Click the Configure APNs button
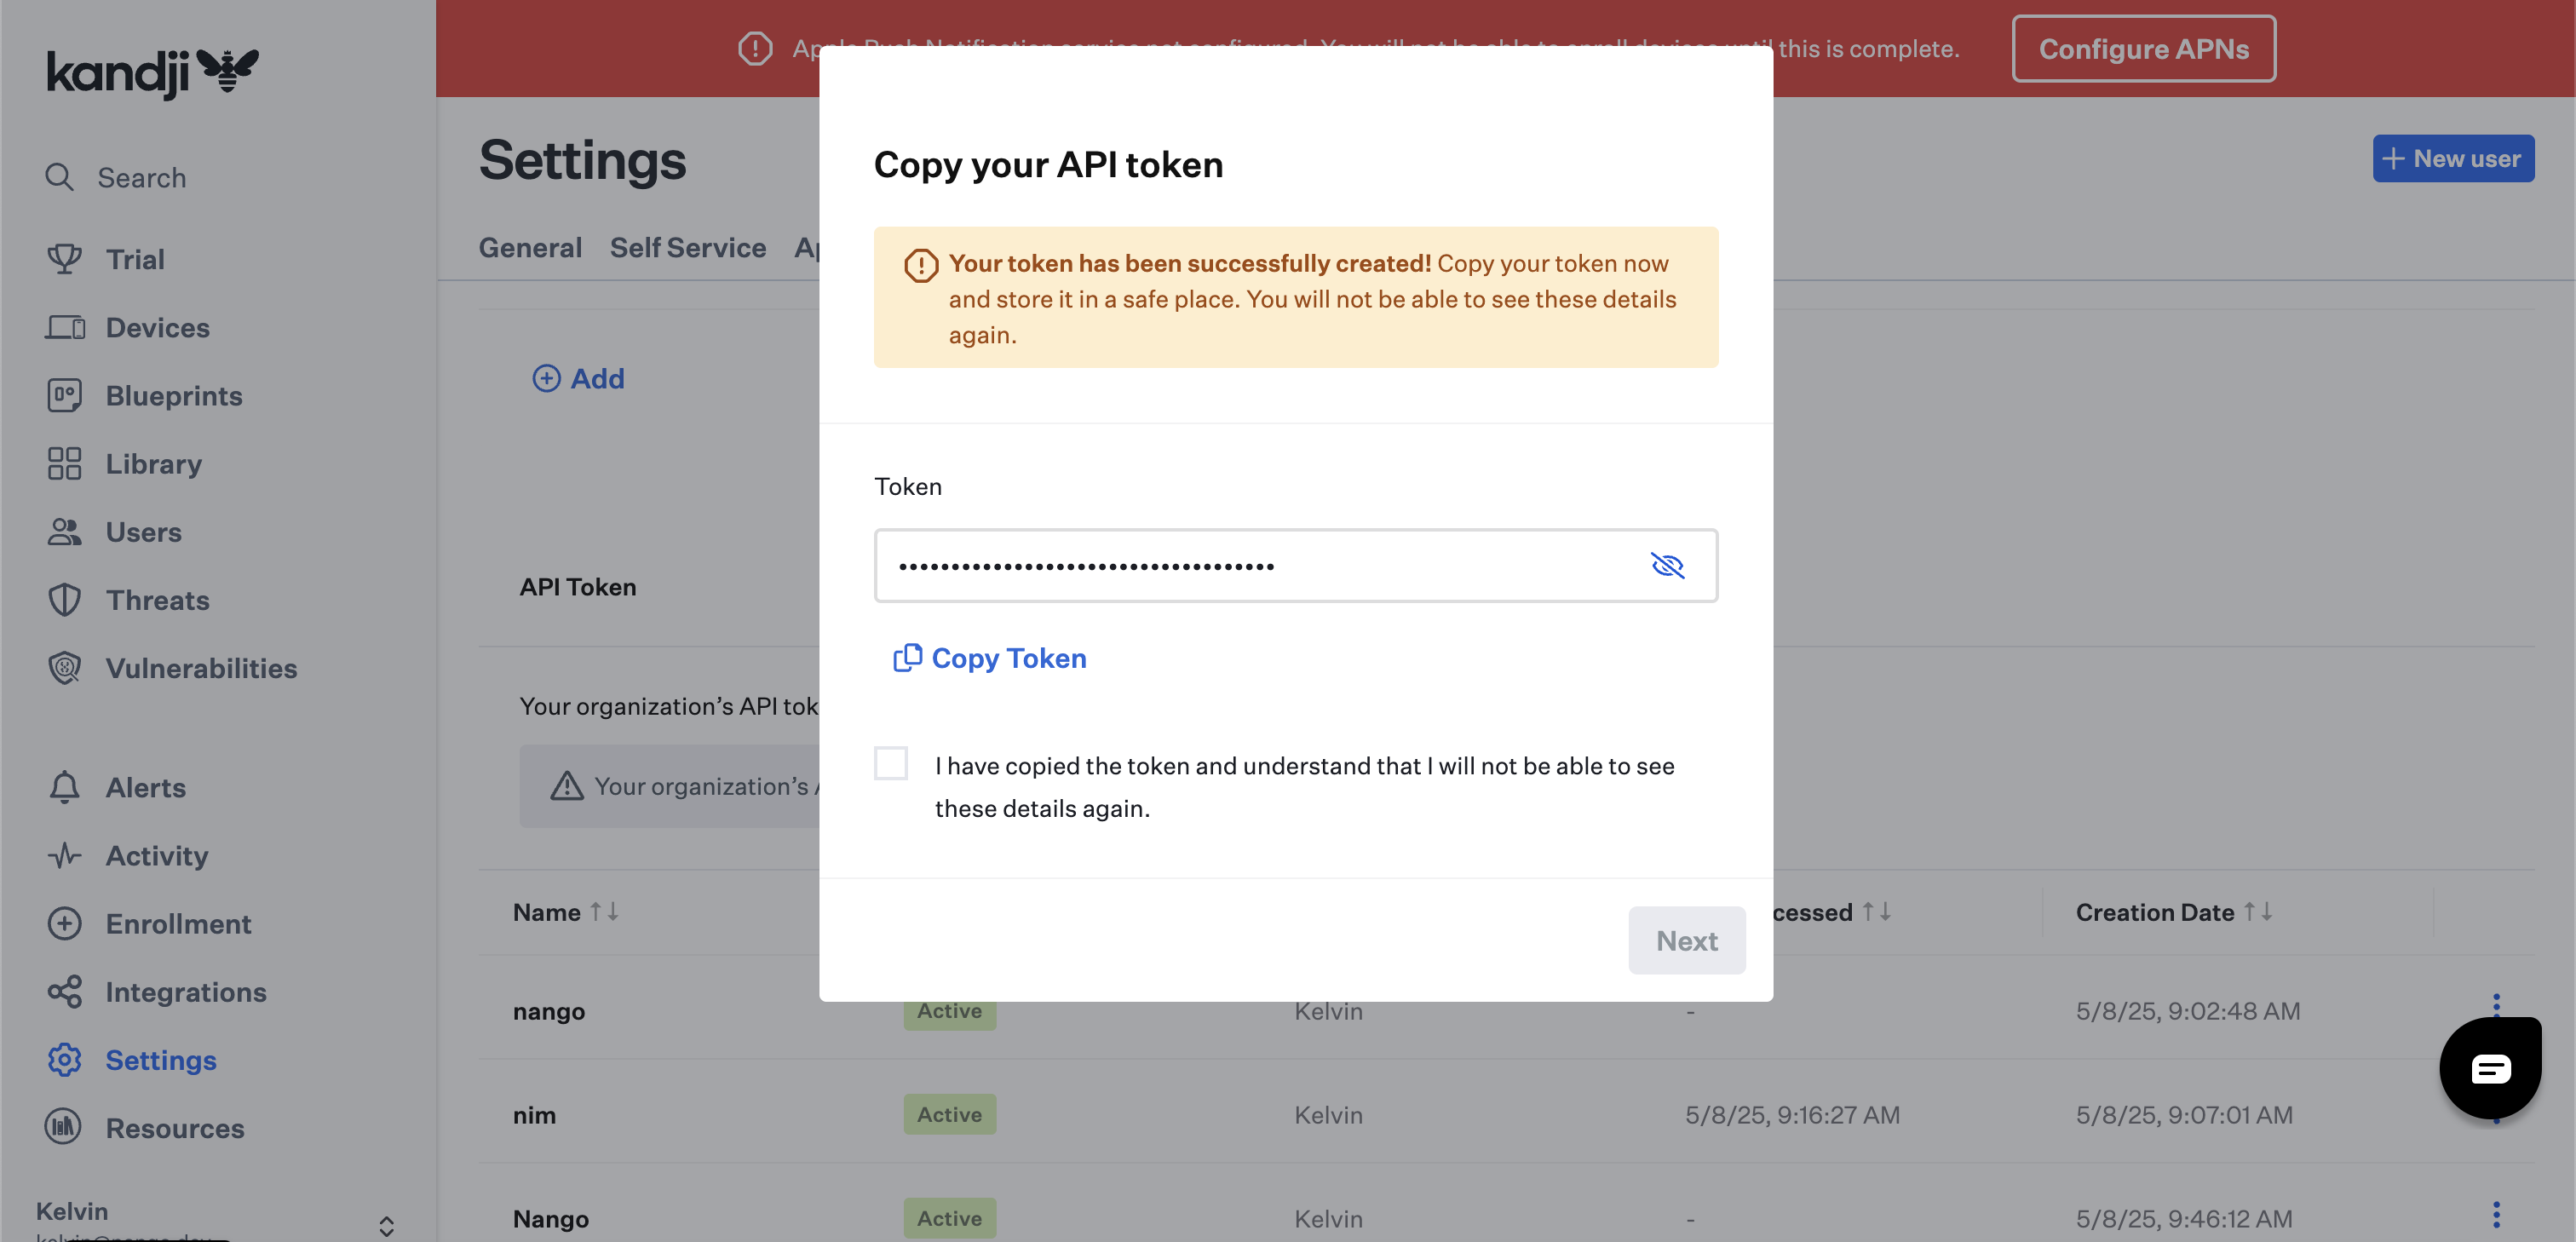Image resolution: width=2576 pixels, height=1242 pixels. pyautogui.click(x=2143, y=49)
